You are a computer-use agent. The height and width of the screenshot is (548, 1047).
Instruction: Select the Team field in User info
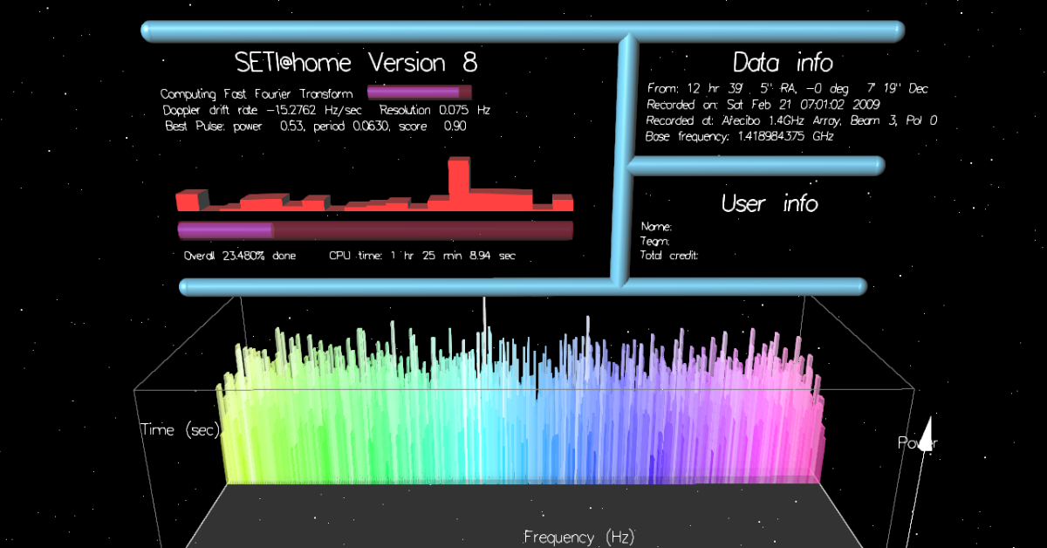656,240
